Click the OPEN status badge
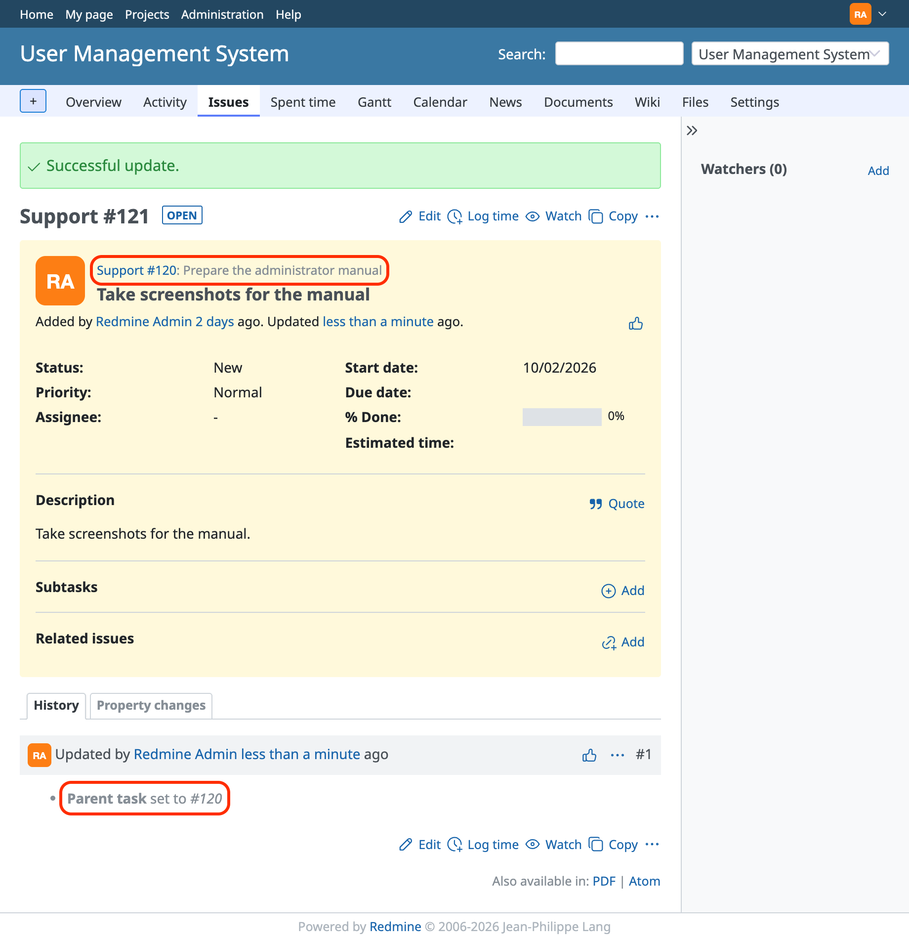909x939 pixels. coord(182,215)
